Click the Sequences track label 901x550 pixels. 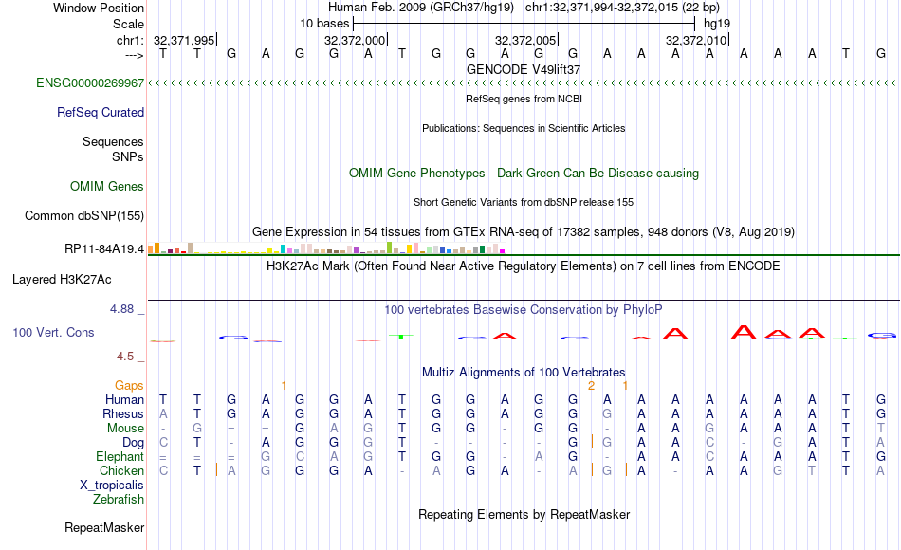113,141
